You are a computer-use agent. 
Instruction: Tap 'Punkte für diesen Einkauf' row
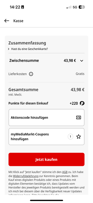click(46, 103)
